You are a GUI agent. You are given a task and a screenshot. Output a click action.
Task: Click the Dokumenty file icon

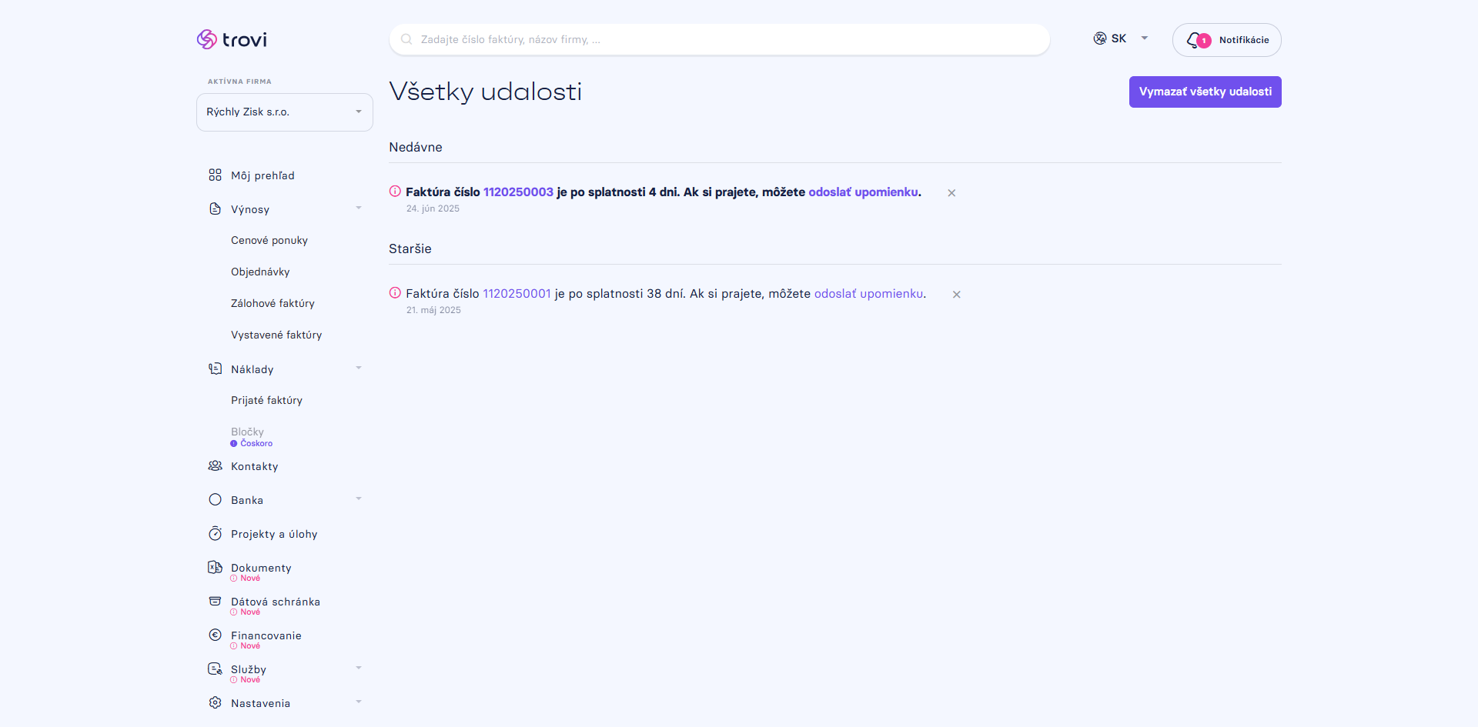click(215, 567)
